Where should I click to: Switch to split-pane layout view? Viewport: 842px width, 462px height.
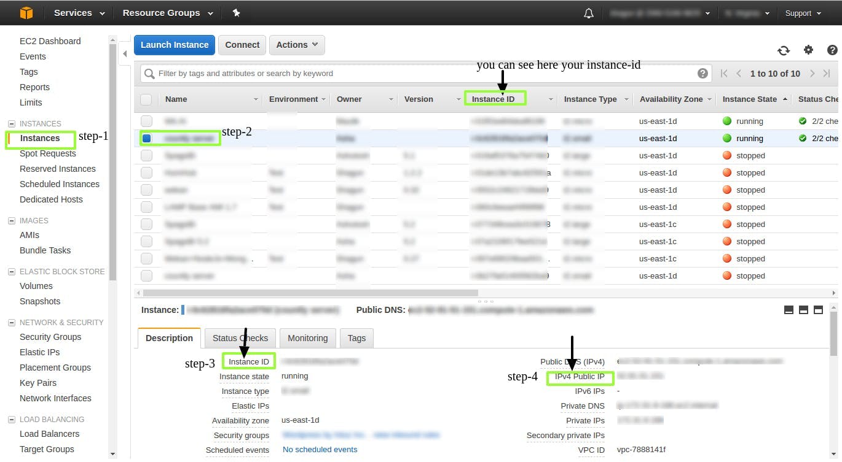(x=803, y=310)
